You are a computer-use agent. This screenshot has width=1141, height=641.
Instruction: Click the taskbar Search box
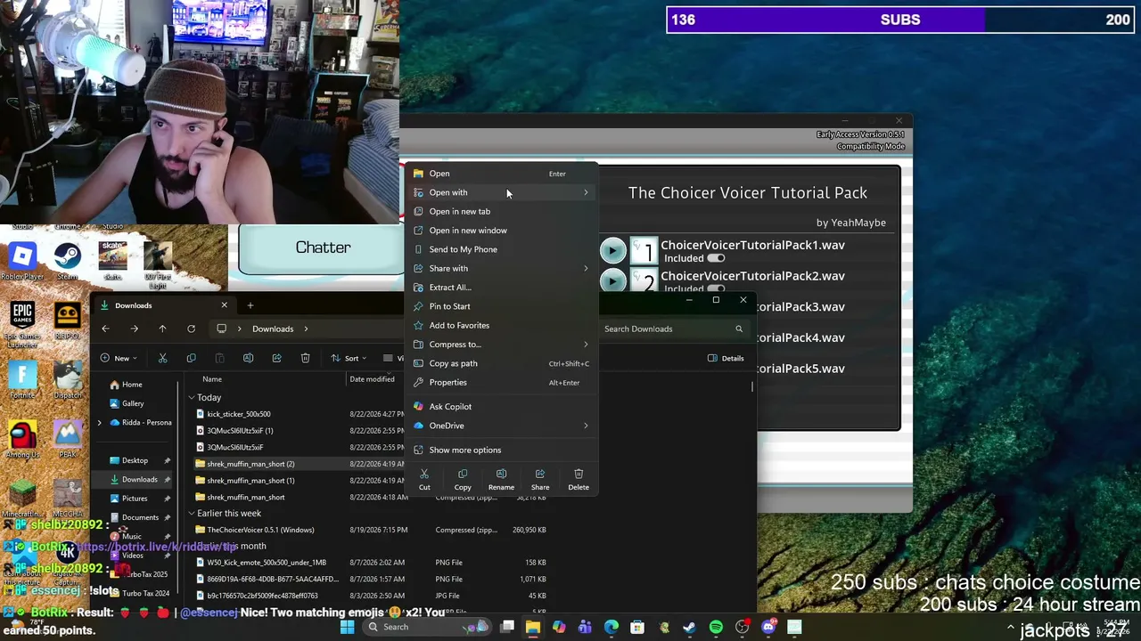(426, 628)
